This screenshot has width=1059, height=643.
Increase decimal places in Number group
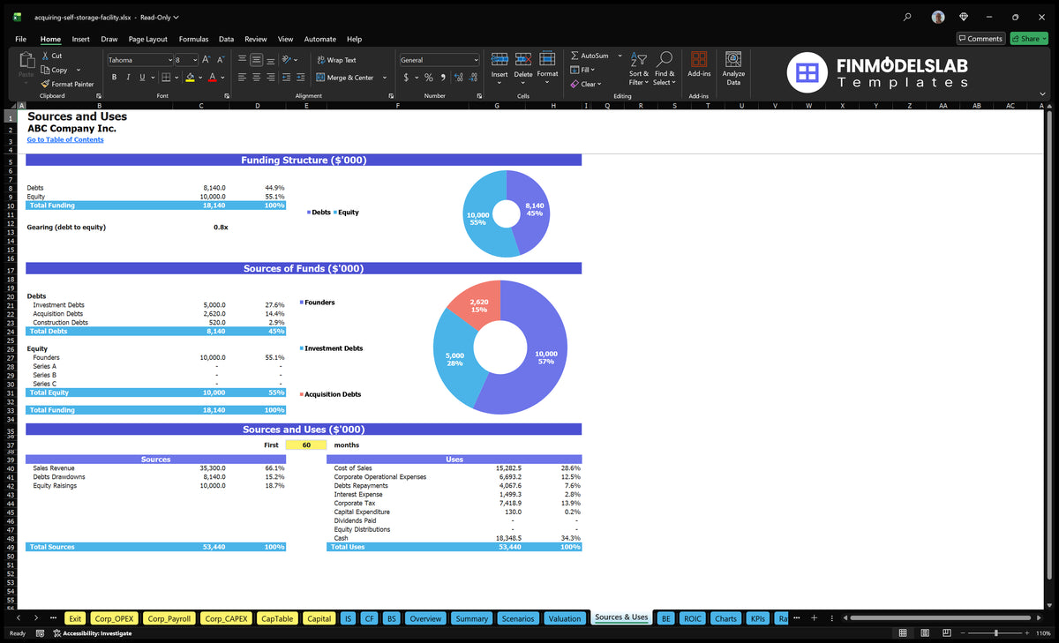pyautogui.click(x=457, y=78)
